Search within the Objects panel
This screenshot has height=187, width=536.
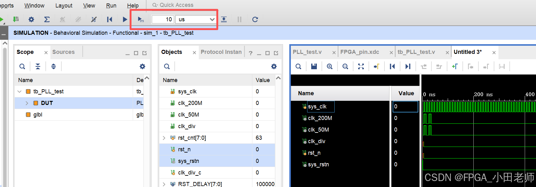point(167,66)
